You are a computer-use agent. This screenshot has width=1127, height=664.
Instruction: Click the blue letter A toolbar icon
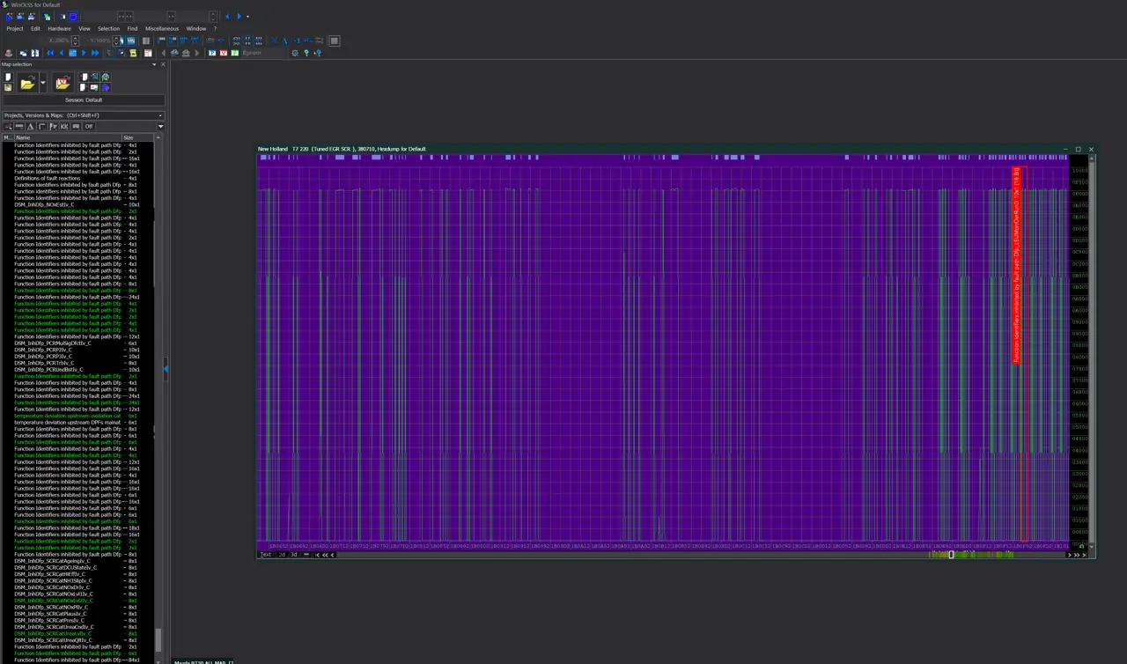click(285, 41)
